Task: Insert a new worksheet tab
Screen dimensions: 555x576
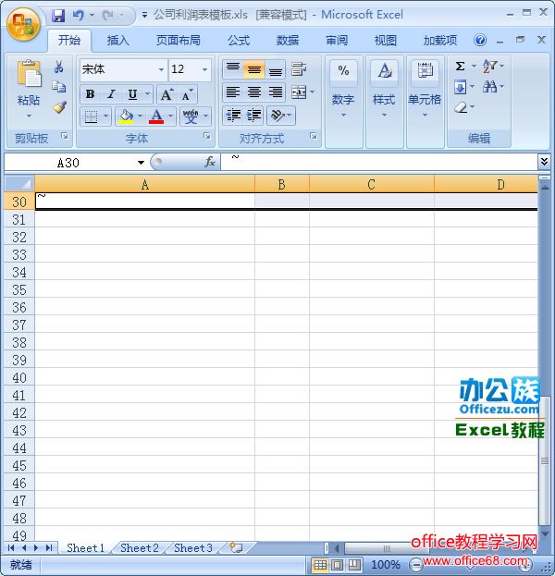Action: click(236, 547)
